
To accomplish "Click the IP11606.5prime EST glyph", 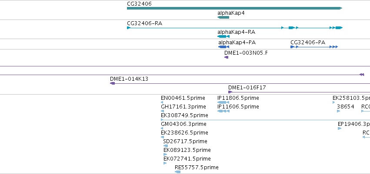I will [x=223, y=111].
